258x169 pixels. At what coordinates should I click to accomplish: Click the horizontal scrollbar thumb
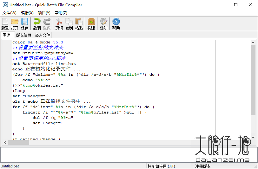click(18, 143)
